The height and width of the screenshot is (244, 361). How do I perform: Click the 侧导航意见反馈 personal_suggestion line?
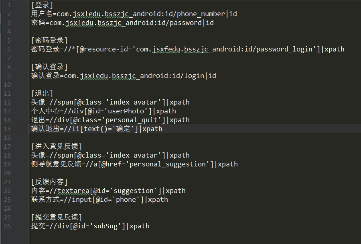(x=134, y=164)
